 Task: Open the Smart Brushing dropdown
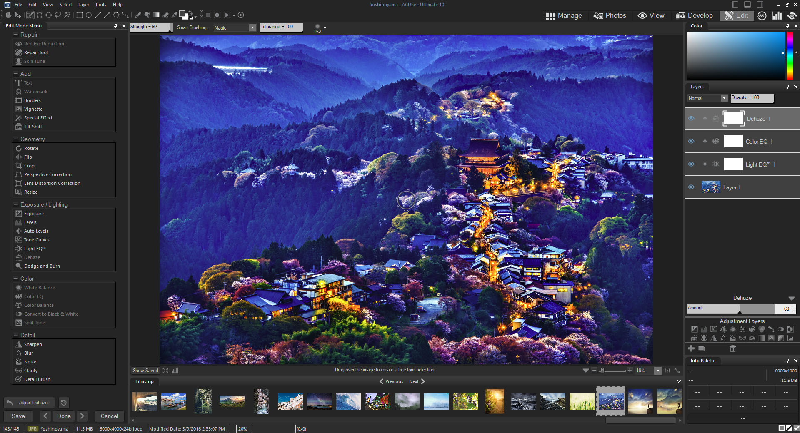252,28
